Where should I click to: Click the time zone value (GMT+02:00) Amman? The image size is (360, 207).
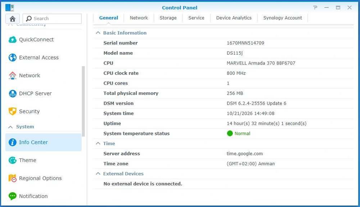point(251,164)
